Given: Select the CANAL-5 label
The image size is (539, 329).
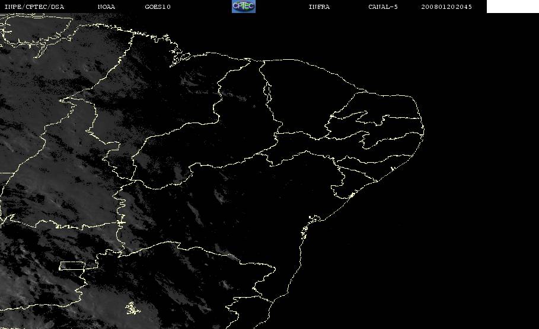Looking at the screenshot, I should tap(383, 7).
